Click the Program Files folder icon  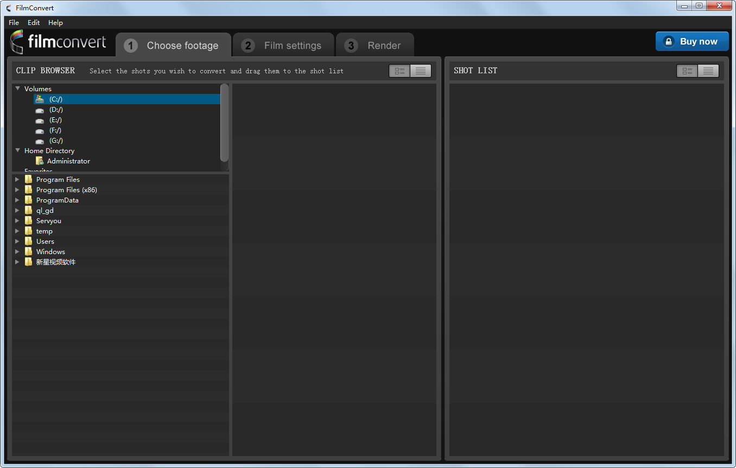tap(28, 179)
